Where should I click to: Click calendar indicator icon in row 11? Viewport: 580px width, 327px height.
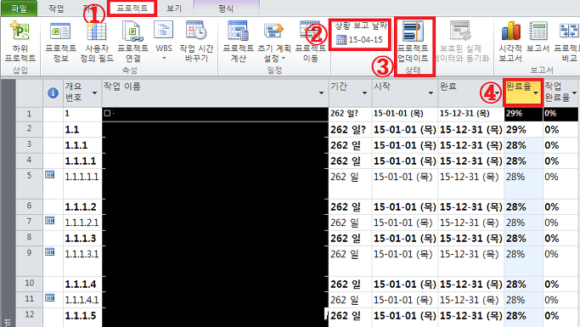(49, 298)
